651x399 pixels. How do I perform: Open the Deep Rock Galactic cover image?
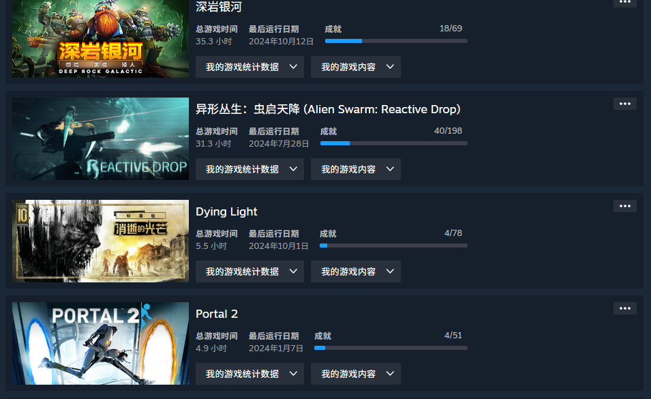pos(100,39)
